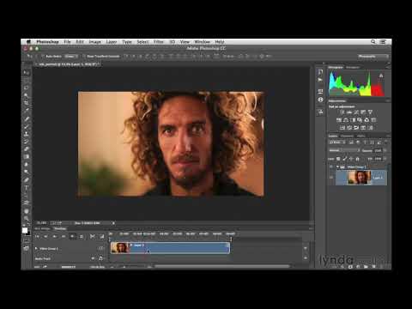Toggle lock image pixels brush icon
412x309 pixels.
pos(345,159)
